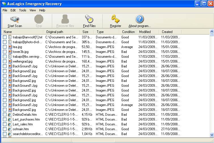This screenshot has height=143, width=214.
Task: Enable the checkbox for osfmain.htm
Action: [5, 129]
